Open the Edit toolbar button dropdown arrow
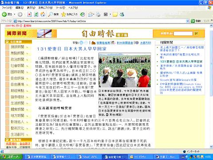The height and width of the screenshot is (160, 213). 110,14
